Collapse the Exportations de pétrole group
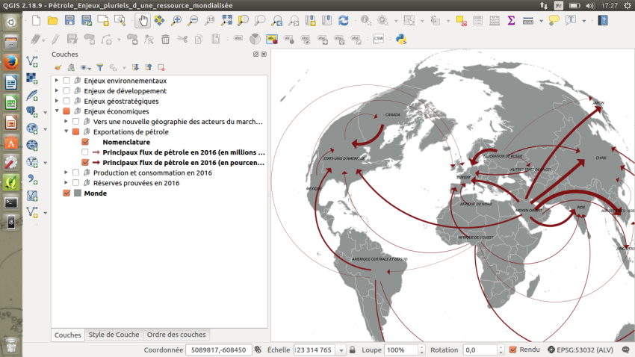This screenshot has width=635, height=357. 66,131
